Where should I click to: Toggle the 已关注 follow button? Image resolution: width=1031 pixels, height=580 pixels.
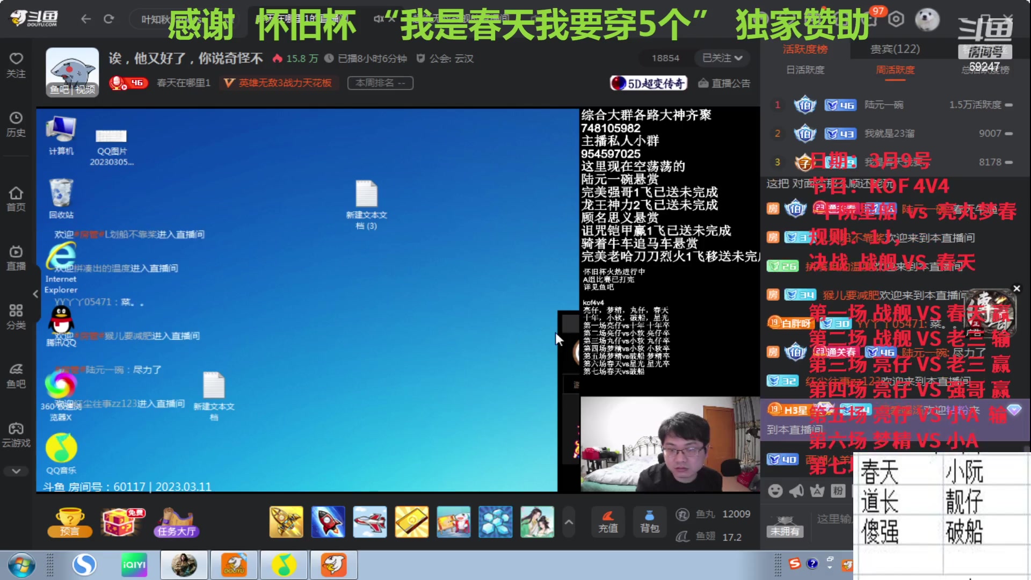[x=722, y=58]
